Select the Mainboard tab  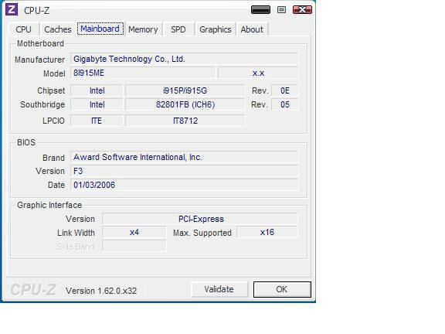(x=100, y=29)
